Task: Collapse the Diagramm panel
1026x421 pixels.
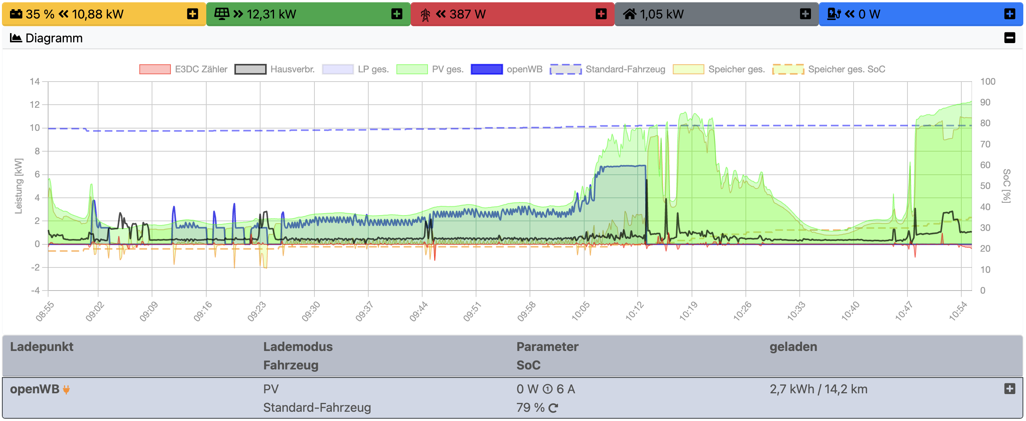Action: pyautogui.click(x=1009, y=38)
